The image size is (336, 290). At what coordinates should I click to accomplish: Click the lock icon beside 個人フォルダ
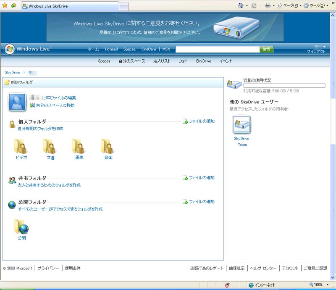(x=12, y=124)
